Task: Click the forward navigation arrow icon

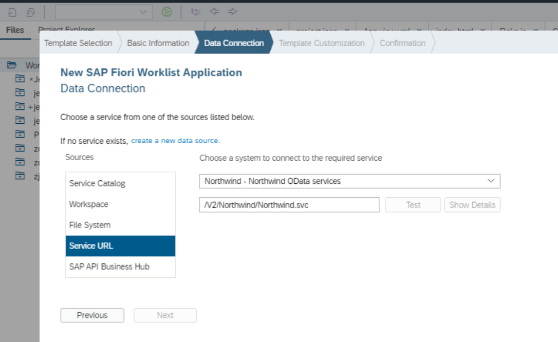Action: 232,12
